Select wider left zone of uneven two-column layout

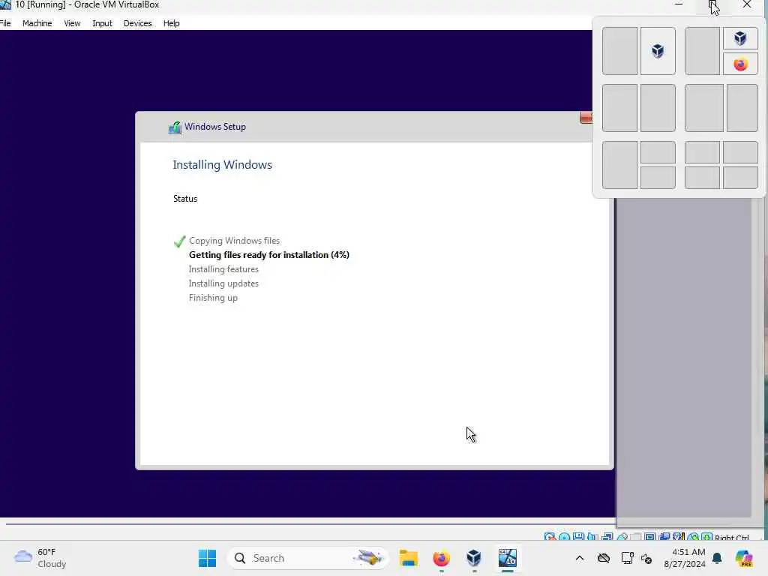coord(703,108)
